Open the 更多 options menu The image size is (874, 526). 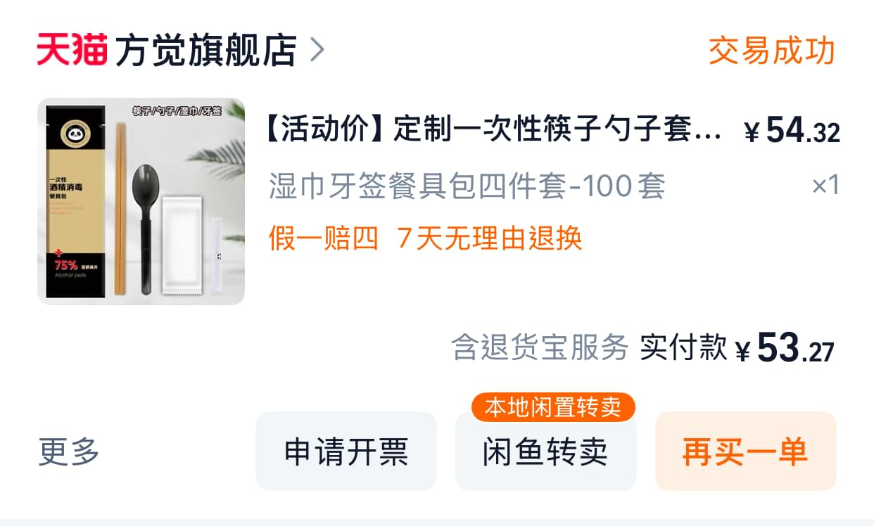coord(69,451)
